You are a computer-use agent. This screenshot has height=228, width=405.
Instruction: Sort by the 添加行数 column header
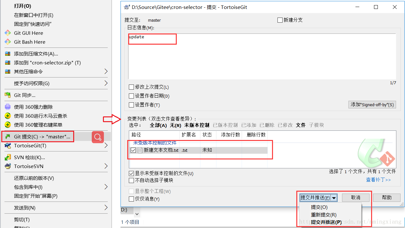[x=229, y=135]
